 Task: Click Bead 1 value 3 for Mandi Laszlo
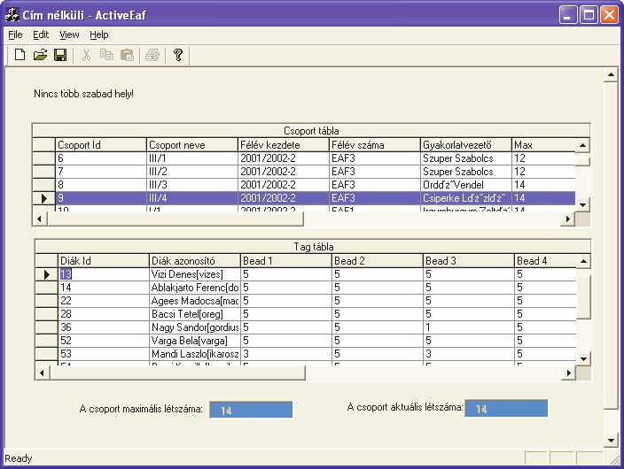click(x=285, y=354)
